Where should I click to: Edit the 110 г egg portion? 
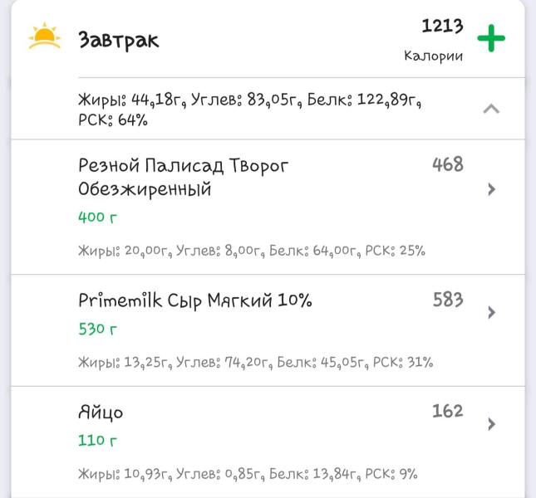tap(97, 441)
